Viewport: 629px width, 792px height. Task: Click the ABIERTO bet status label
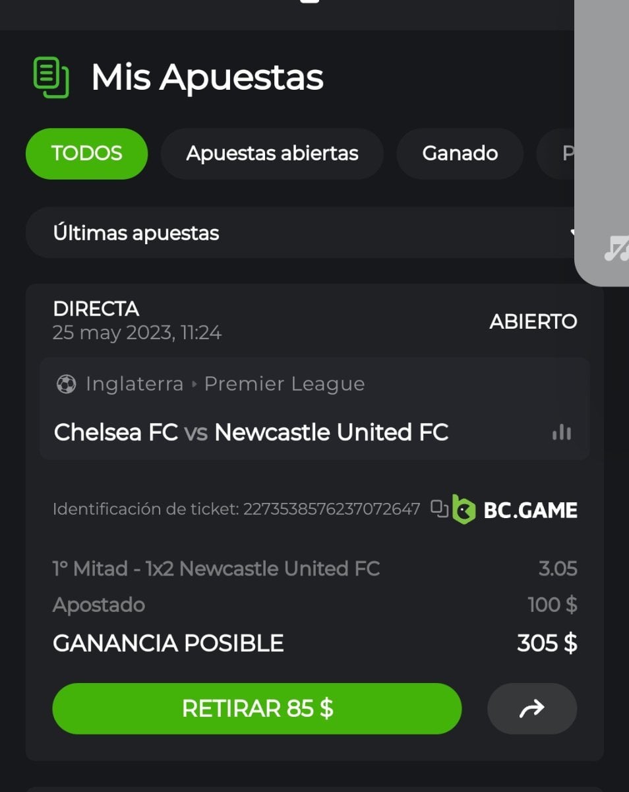tap(533, 322)
